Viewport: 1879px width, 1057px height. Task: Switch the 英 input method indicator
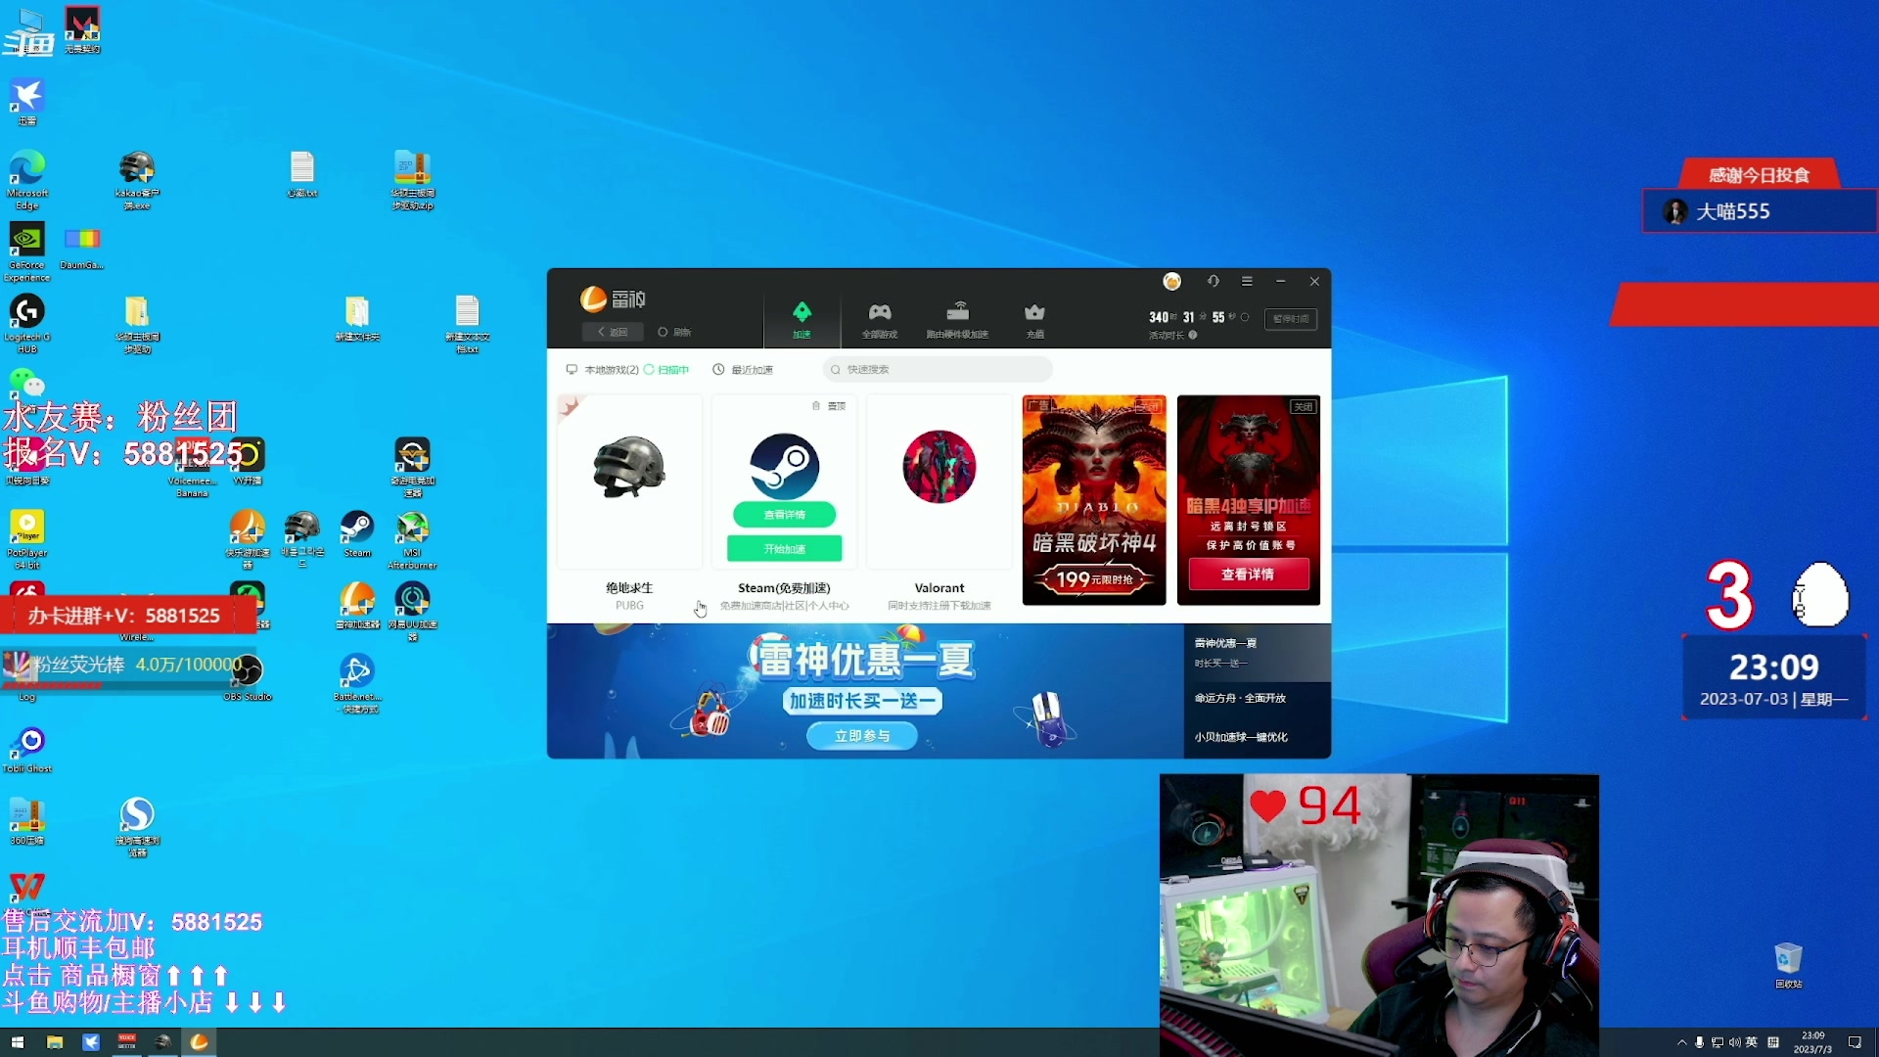(x=1752, y=1042)
